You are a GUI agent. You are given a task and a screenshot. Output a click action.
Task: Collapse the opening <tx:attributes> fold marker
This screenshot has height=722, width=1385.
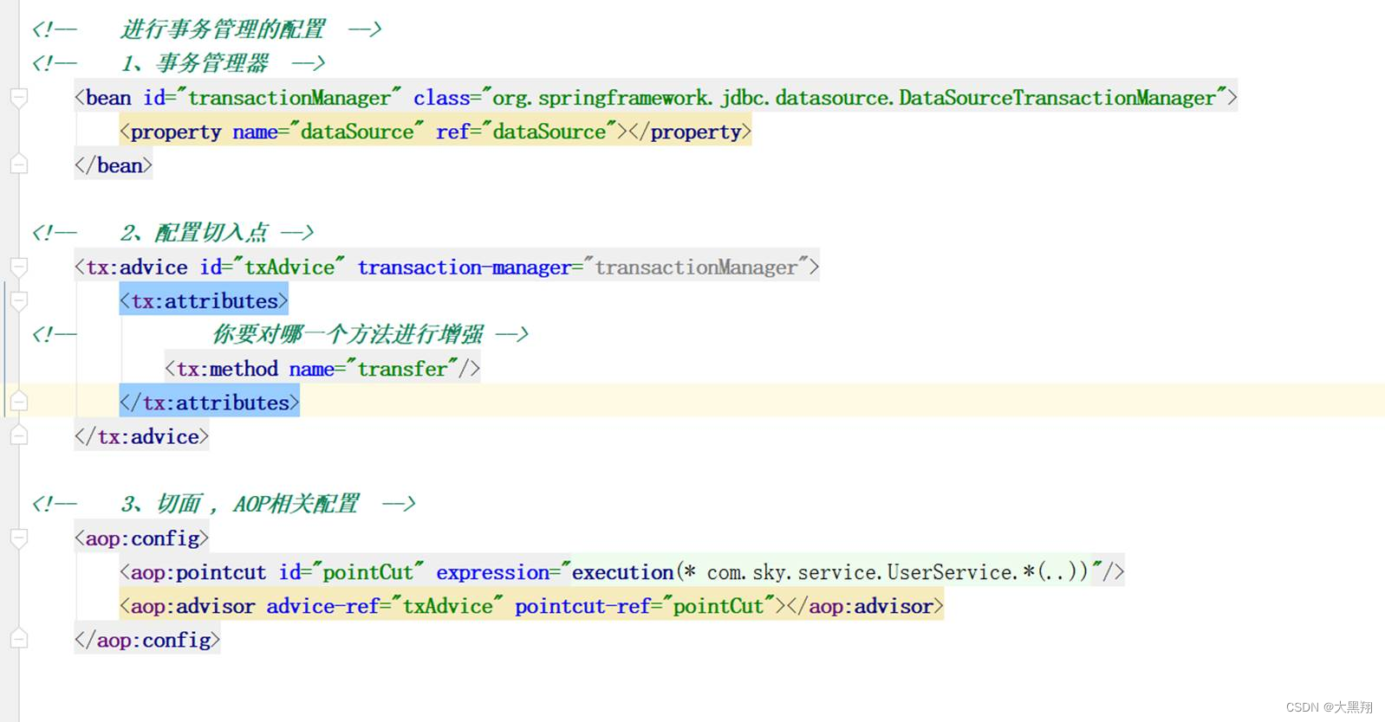point(19,300)
